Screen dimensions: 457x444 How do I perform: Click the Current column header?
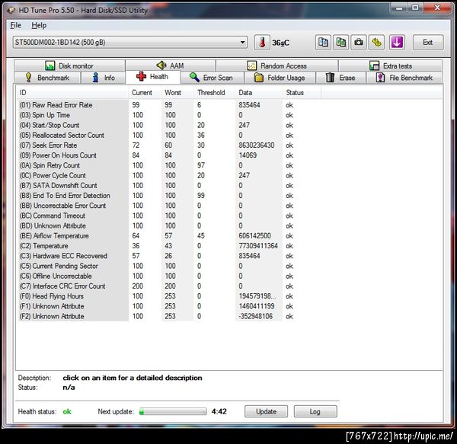click(145, 93)
